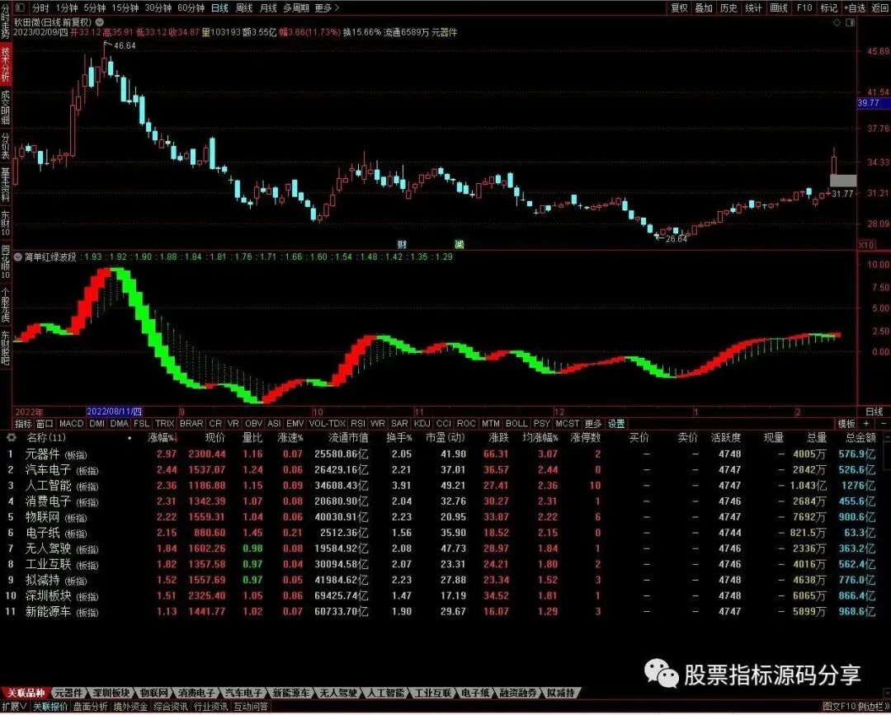This screenshot has height=715, width=891.
Task: Sort by the 换手% column header
Action: [399, 438]
